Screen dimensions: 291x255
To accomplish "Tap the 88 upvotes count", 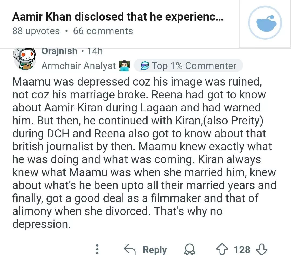I will tap(36, 31).
